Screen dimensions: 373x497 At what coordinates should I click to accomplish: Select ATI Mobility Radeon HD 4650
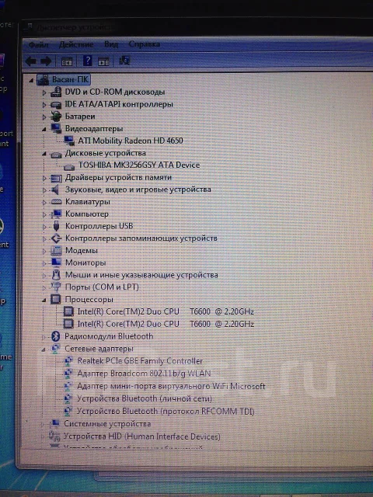tap(131, 141)
